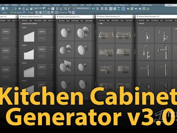The height and width of the screenshot is (133, 177).
Task: Select the Style01 door preview thumbnail
Action: 29,37
